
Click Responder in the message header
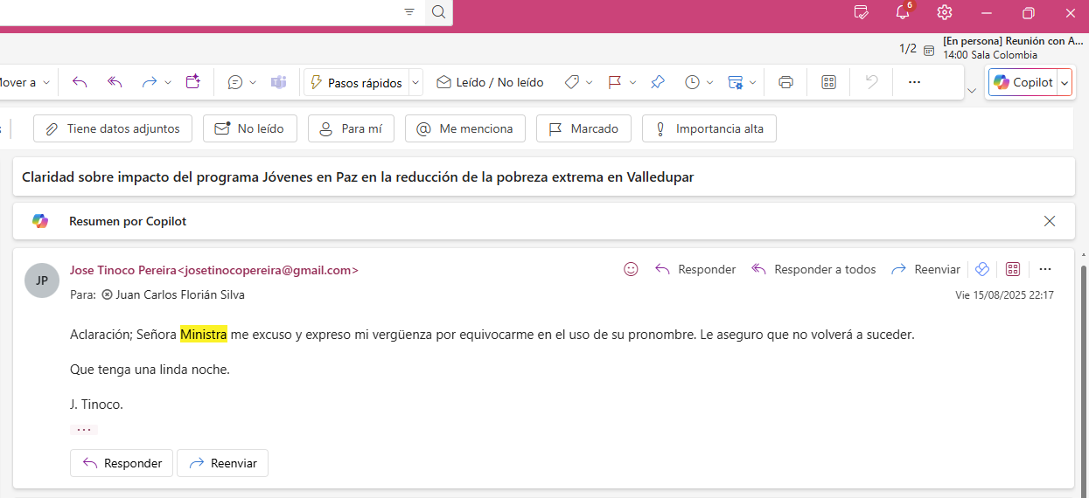[695, 269]
